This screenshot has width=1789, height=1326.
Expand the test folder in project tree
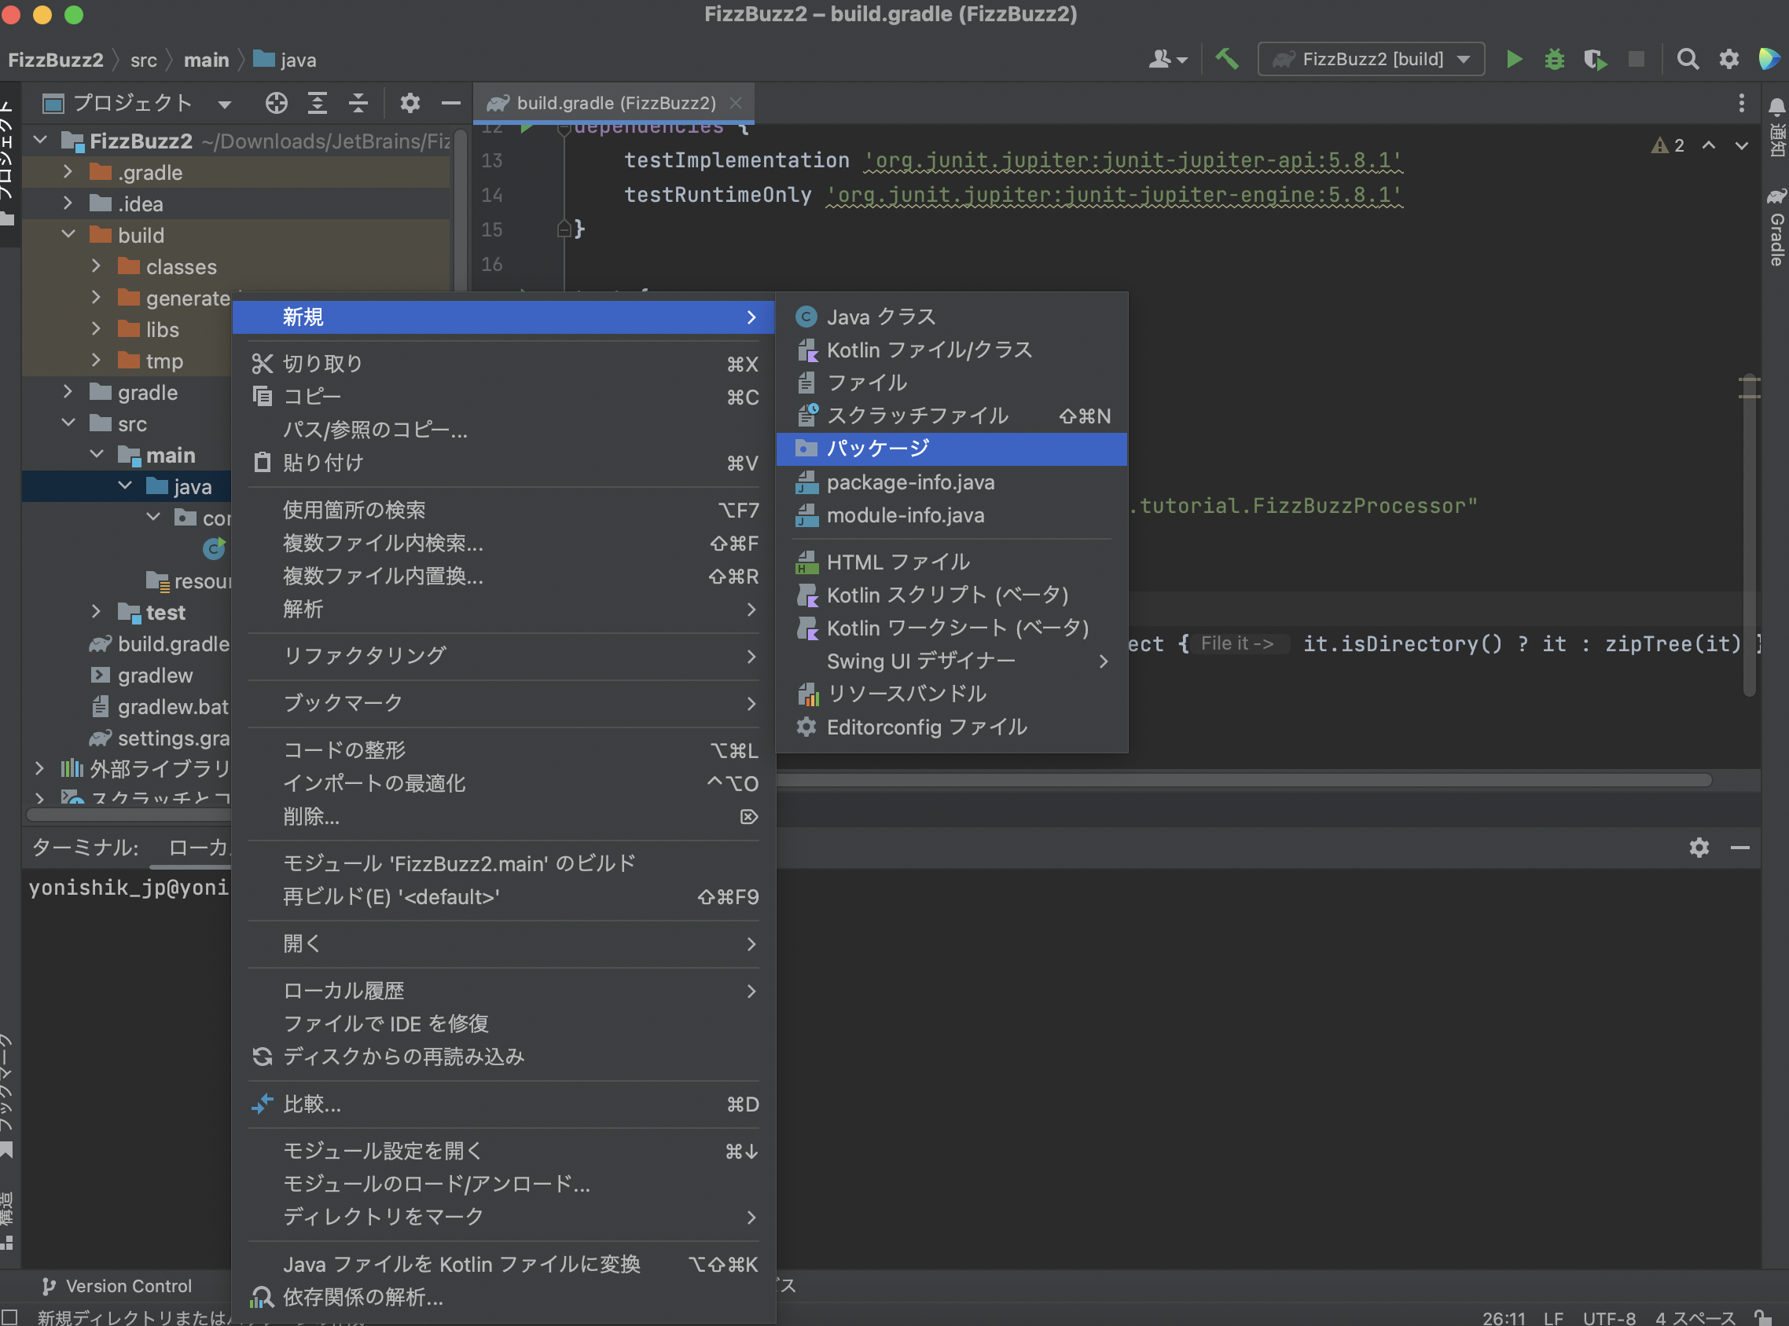coord(97,612)
